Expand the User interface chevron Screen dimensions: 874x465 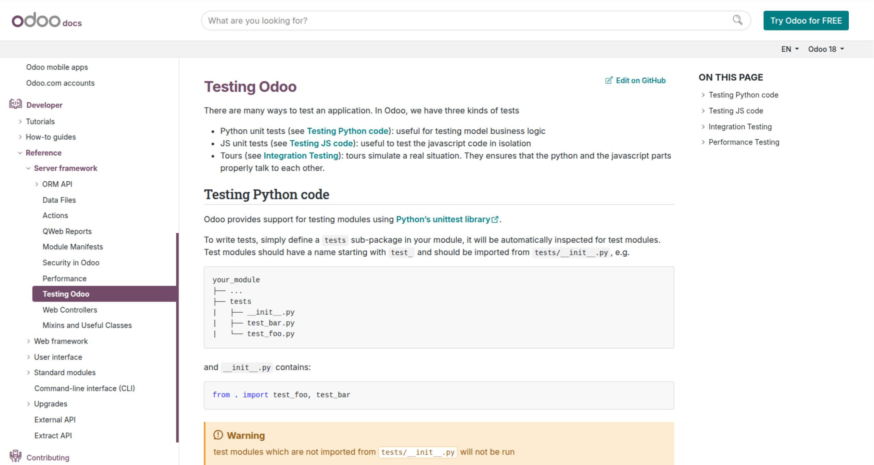click(28, 357)
